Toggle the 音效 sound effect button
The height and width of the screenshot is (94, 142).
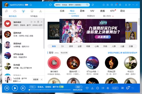click(x=115, y=88)
